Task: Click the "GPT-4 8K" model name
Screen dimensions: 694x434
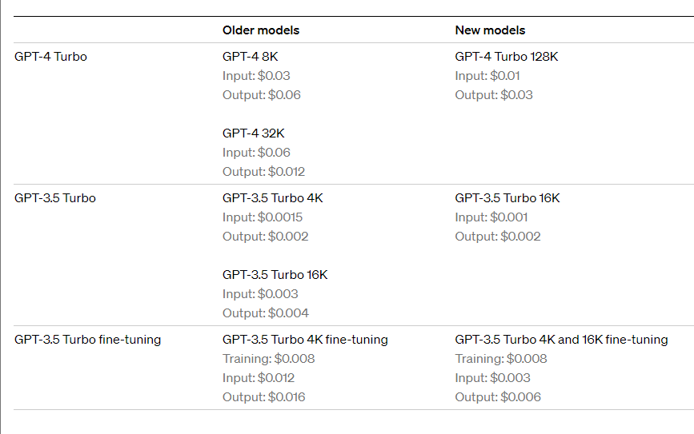Action: coord(250,57)
